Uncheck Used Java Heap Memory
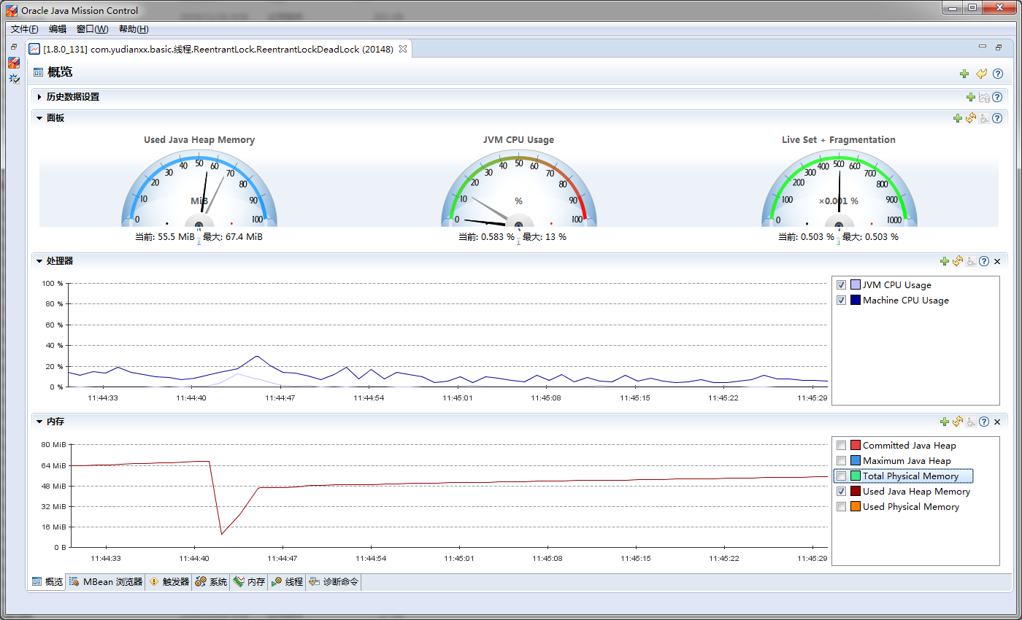Image resolution: width=1022 pixels, height=620 pixels. 841,491
